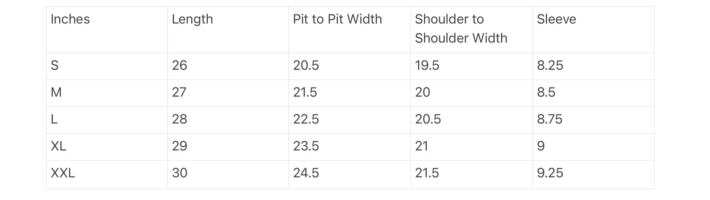Select the M shoulder width value 20
The width and height of the screenshot is (710, 200).
click(423, 92)
